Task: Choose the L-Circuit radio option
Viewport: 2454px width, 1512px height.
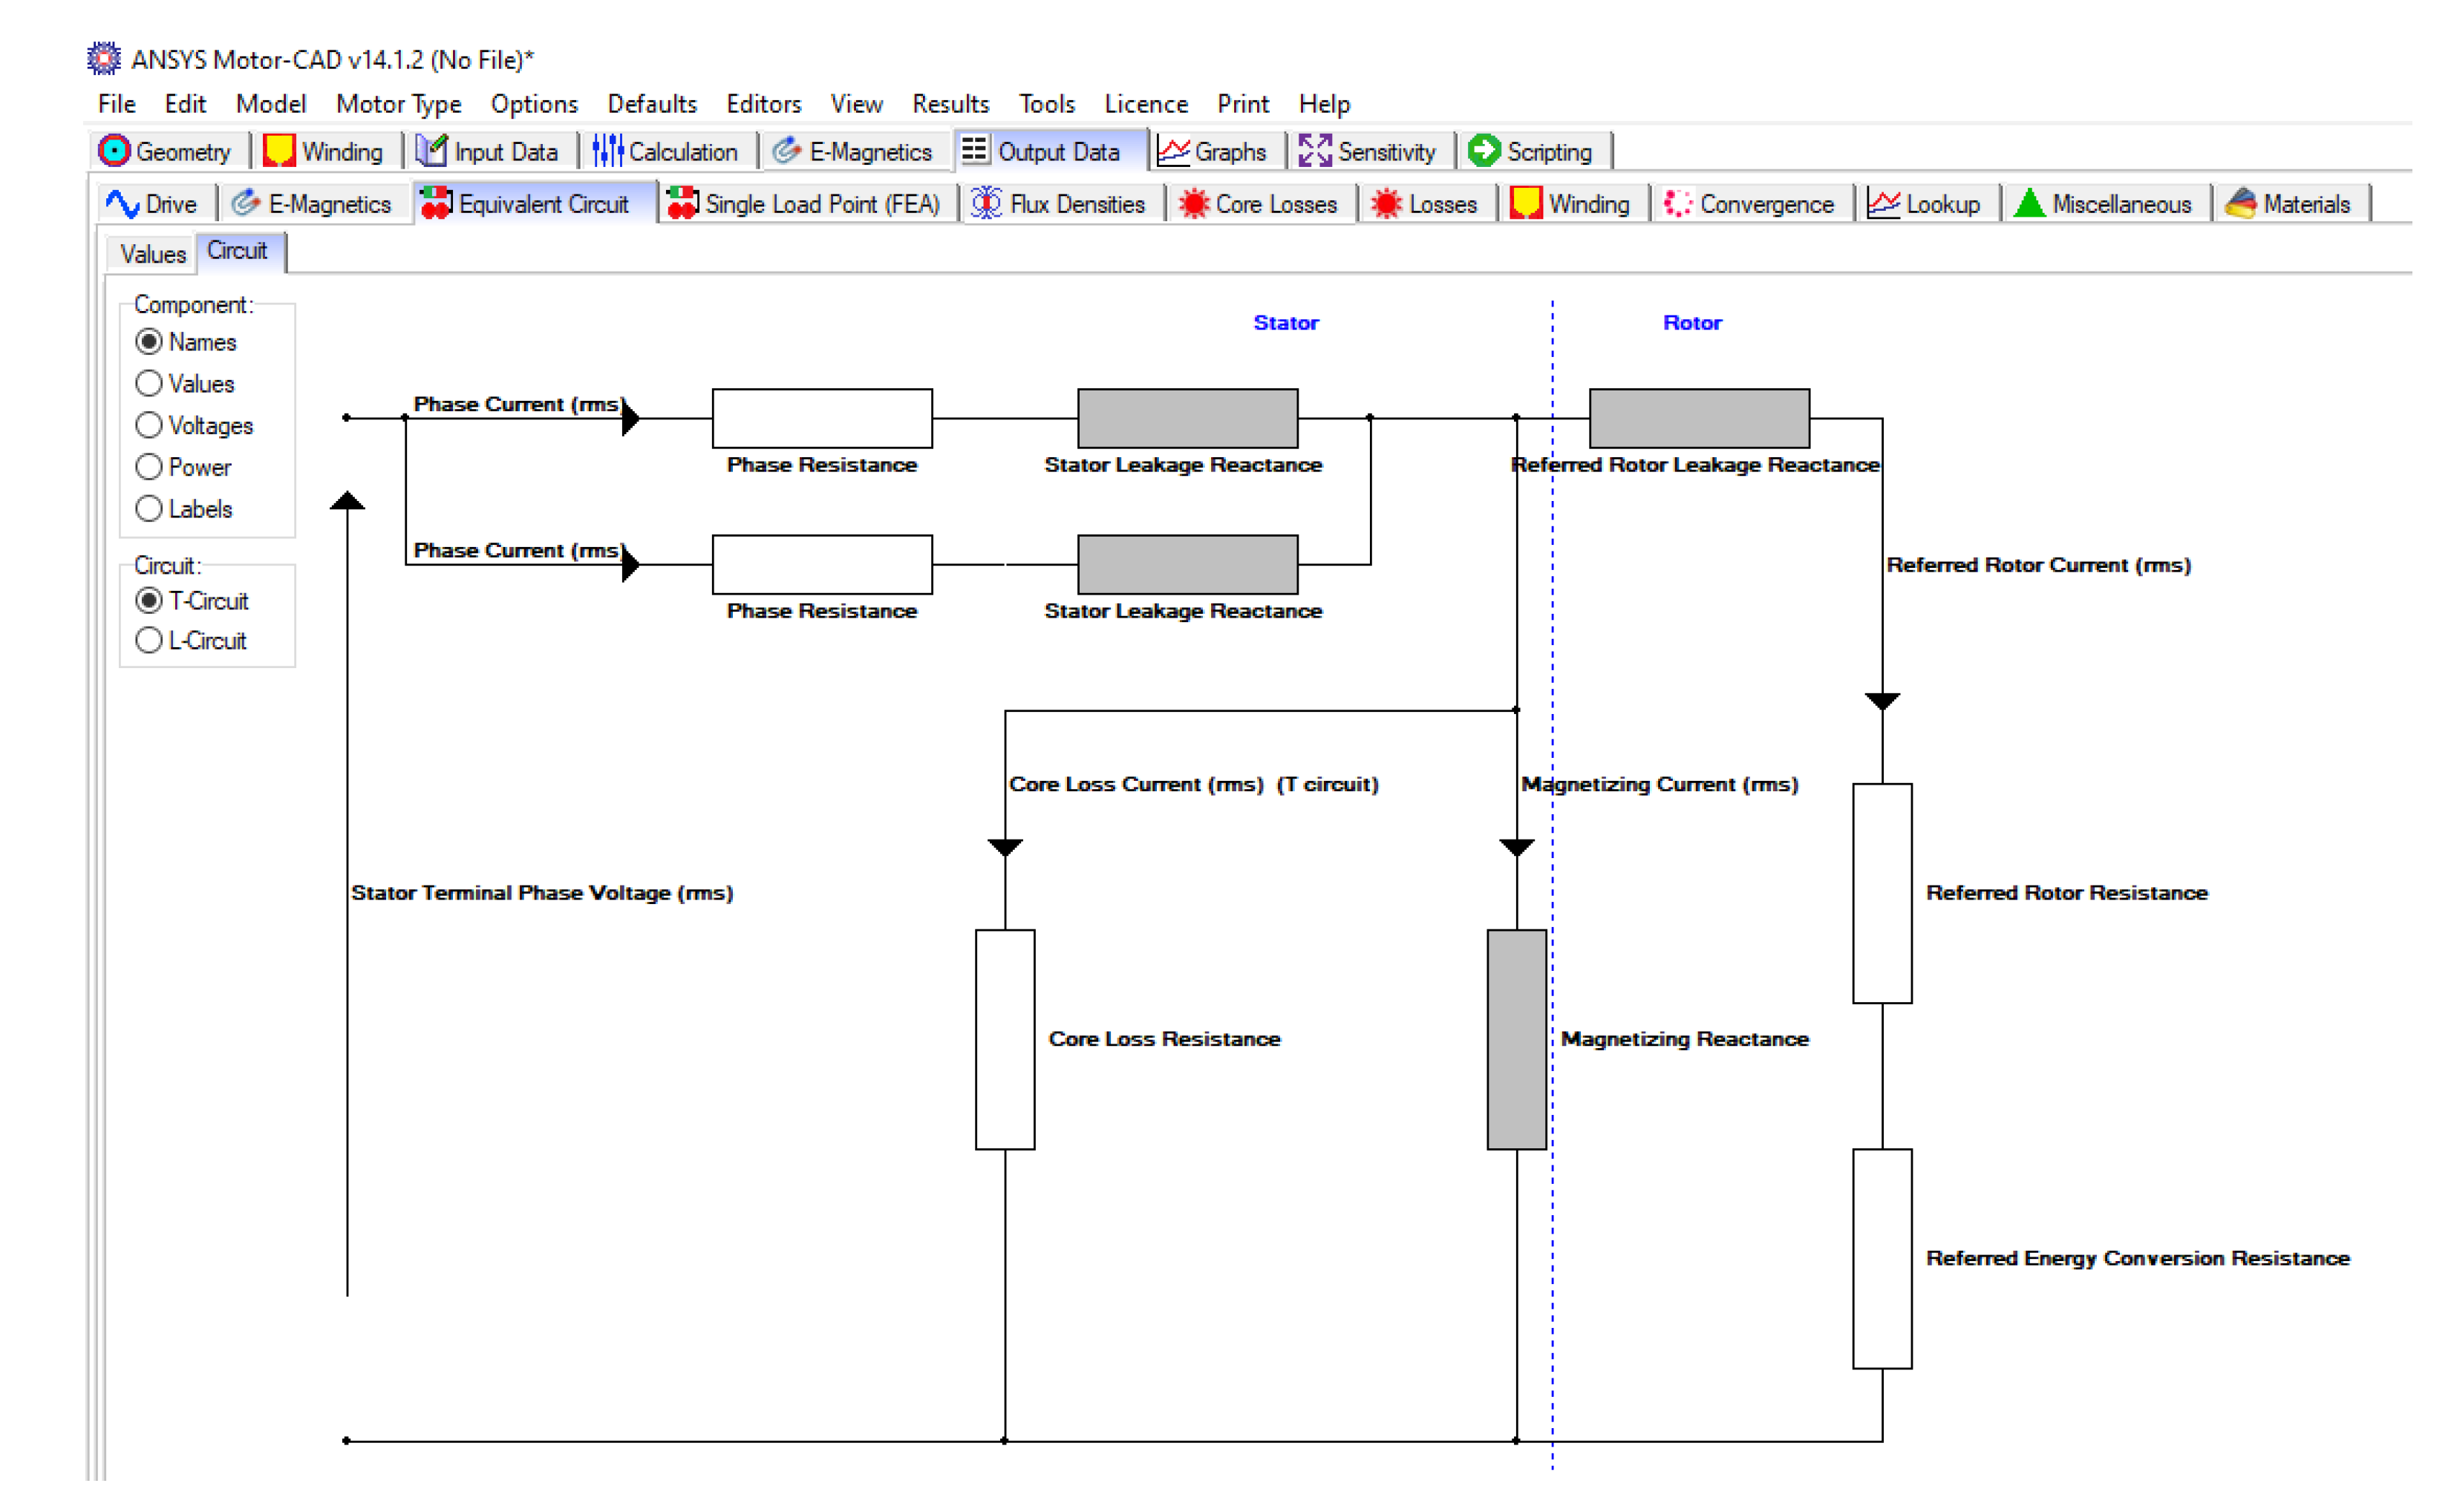Action: (149, 641)
